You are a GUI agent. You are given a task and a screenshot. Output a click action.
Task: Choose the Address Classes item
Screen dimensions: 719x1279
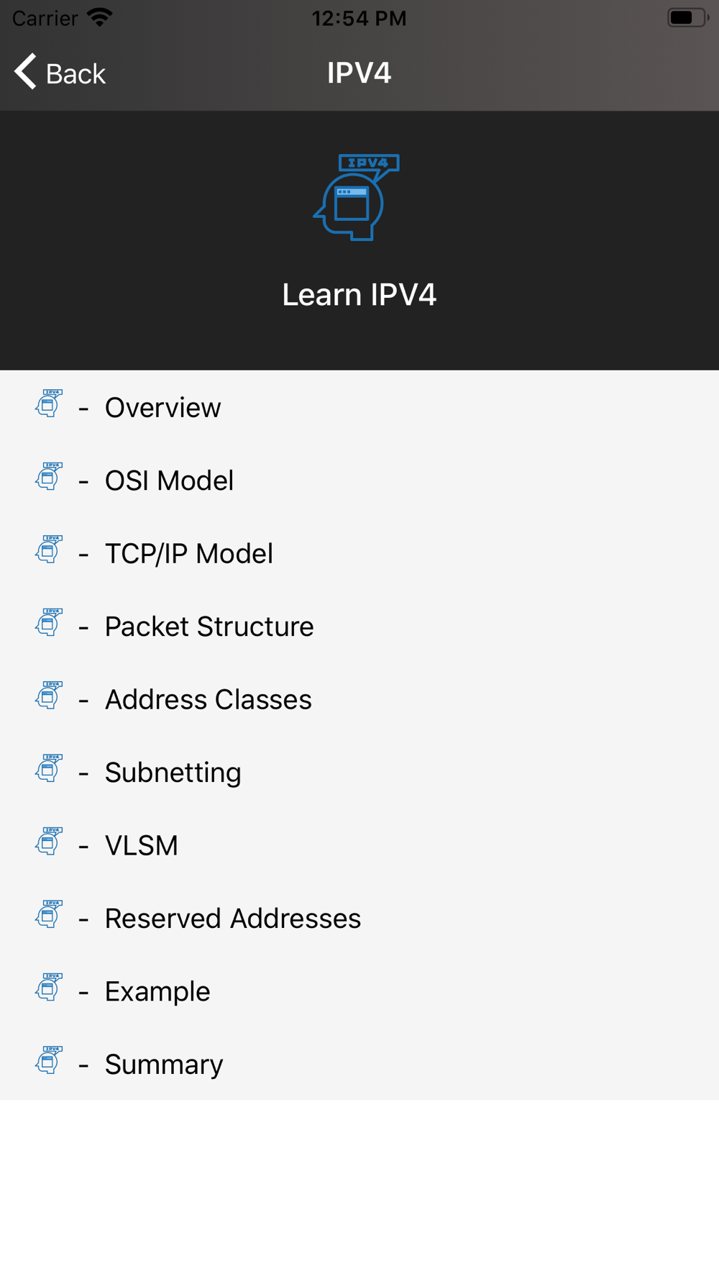[359, 699]
